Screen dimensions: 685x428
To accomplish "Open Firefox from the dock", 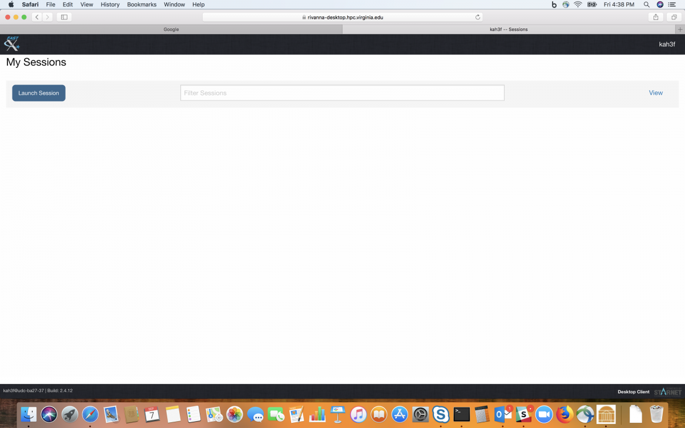I will click(x=565, y=414).
